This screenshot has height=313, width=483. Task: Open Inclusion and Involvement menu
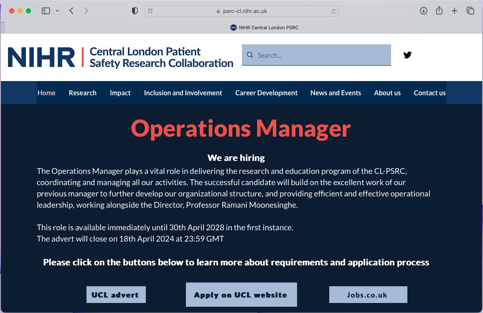(x=183, y=93)
